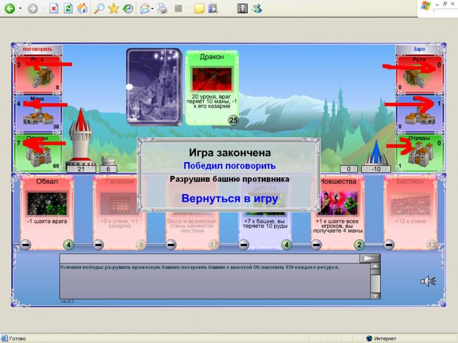Click the Вернуться в игру link

[x=230, y=198]
